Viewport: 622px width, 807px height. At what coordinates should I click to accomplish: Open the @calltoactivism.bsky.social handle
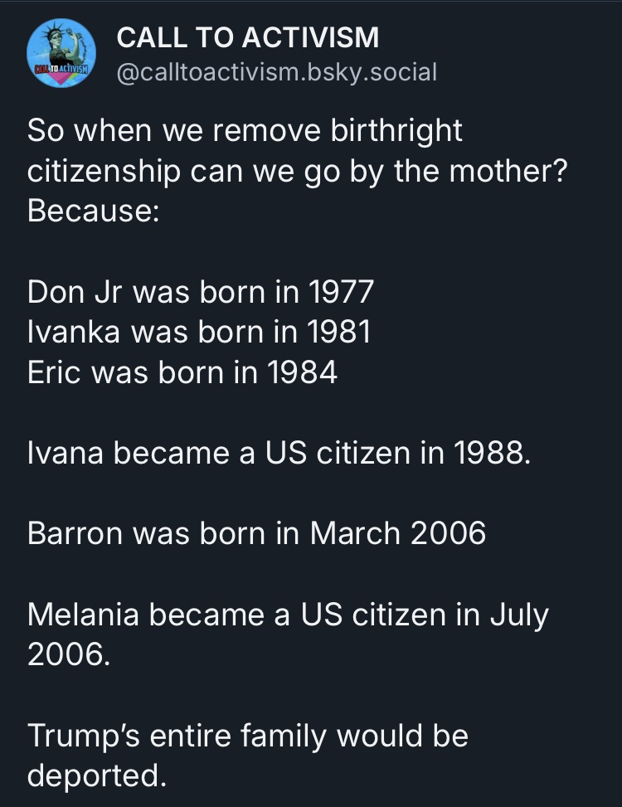[x=276, y=72]
